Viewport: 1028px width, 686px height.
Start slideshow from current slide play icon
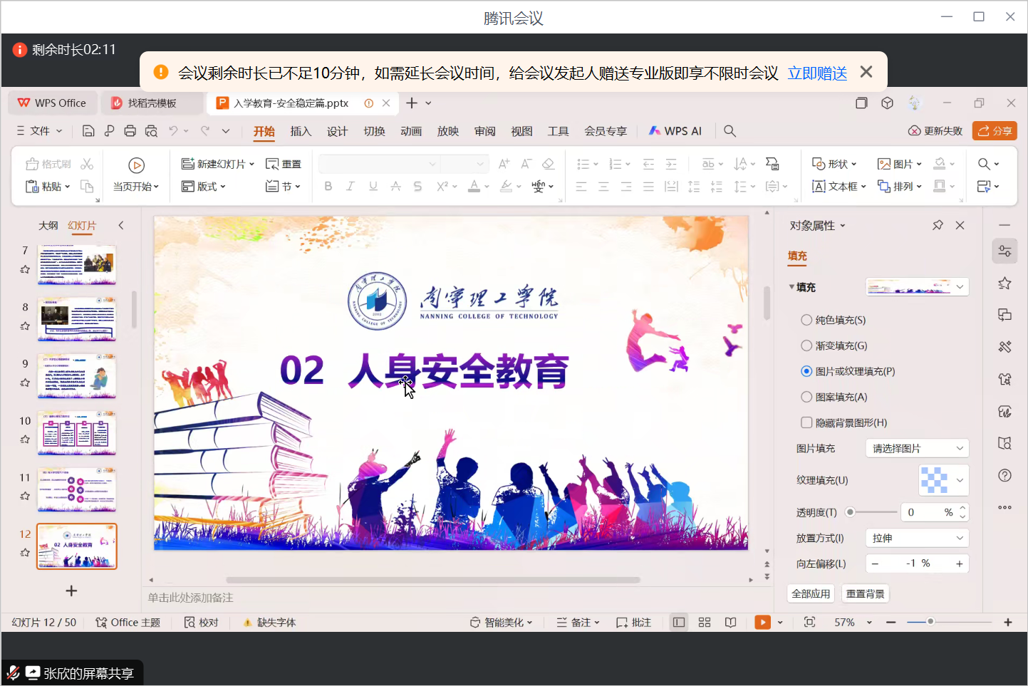pos(136,165)
